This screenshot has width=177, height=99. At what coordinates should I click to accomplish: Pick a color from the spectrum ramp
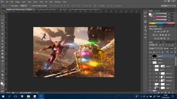(x=162, y=23)
